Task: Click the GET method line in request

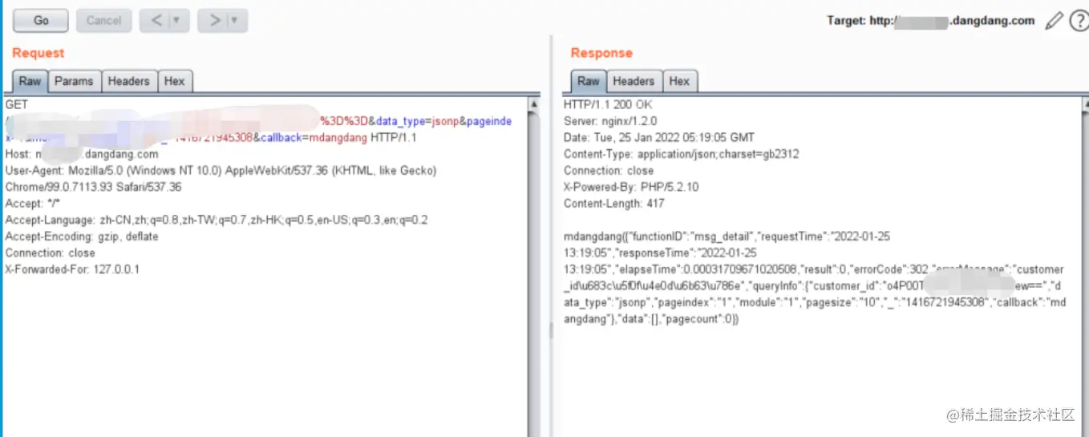Action: tap(16, 105)
